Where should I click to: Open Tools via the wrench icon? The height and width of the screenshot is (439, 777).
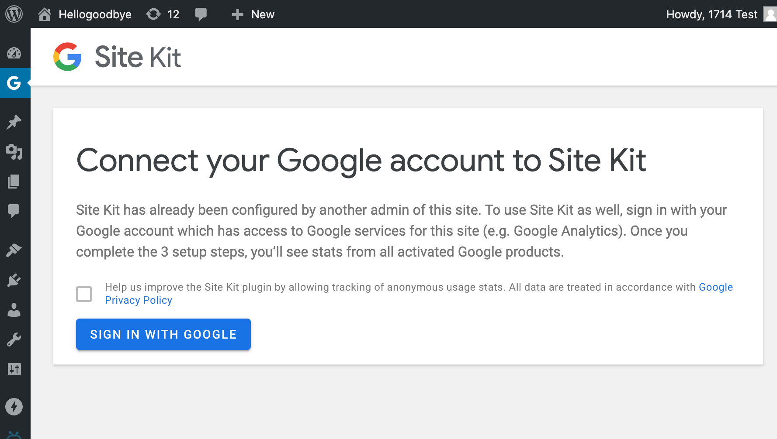pyautogui.click(x=14, y=340)
